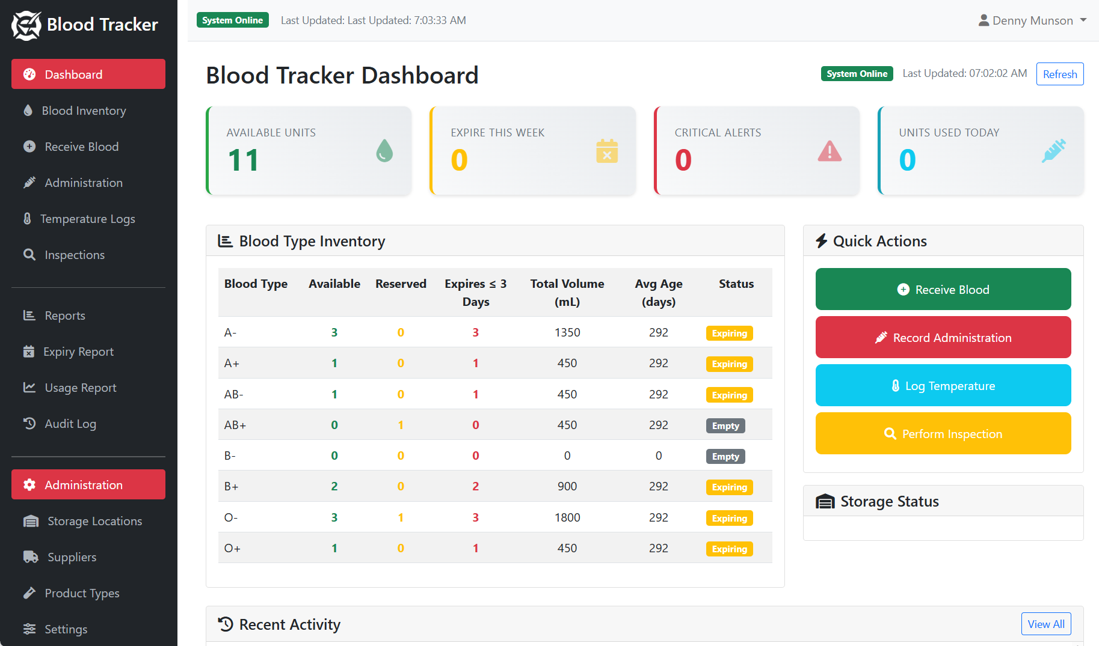Click the 1350 total volume value

pos(567,332)
